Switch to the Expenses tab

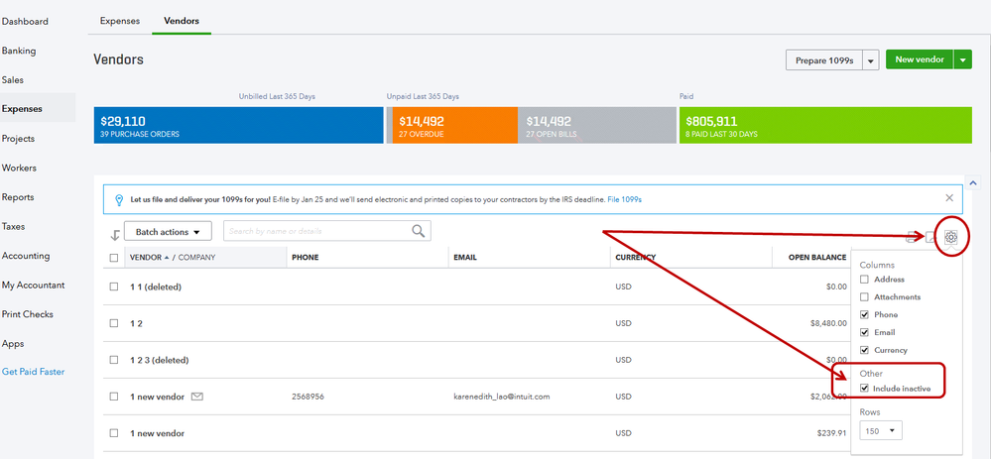tap(120, 21)
